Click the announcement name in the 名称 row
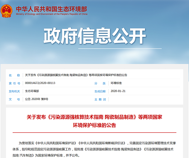 tap(76, 75)
